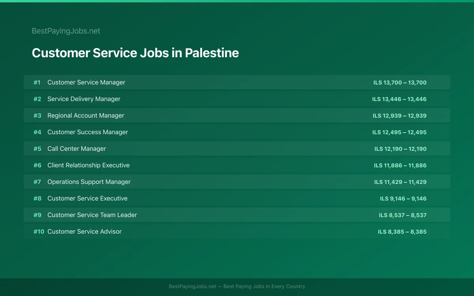This screenshot has width=474, height=296.
Task: Select the #3 rank label
Action: click(37, 116)
